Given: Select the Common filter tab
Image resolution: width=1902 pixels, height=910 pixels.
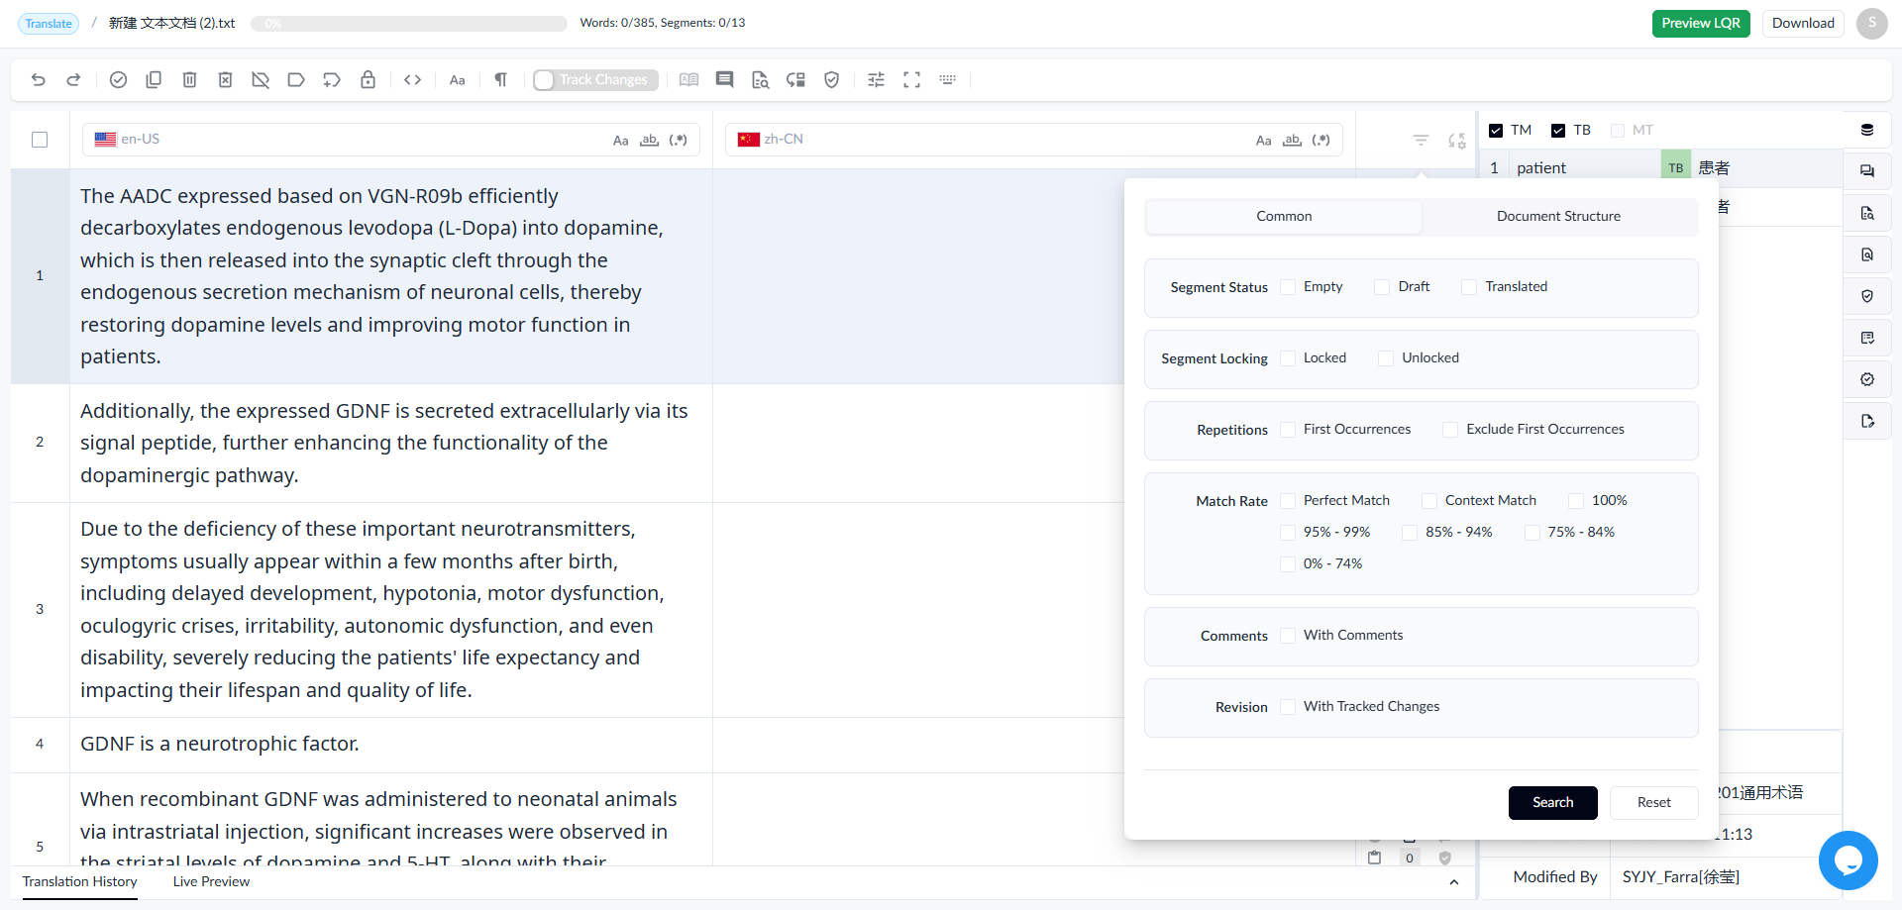Looking at the screenshot, I should pos(1284,216).
